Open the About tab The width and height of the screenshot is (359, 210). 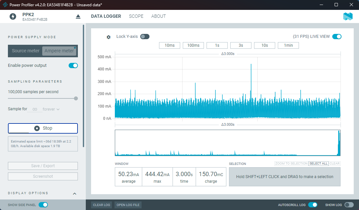158,16
